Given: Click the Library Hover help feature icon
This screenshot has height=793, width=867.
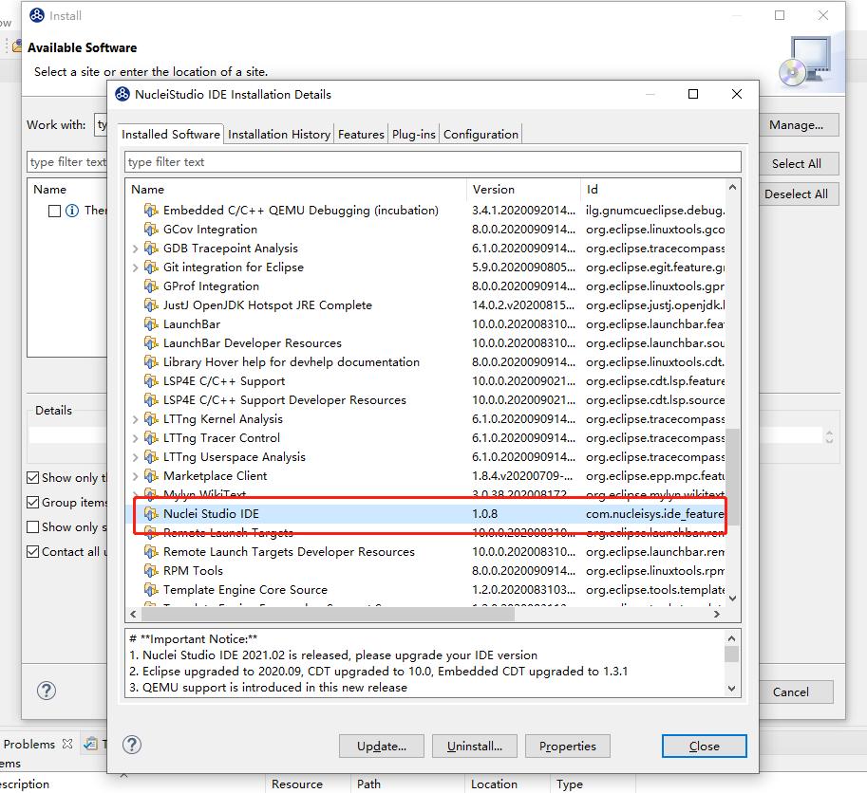Looking at the screenshot, I should pos(151,362).
